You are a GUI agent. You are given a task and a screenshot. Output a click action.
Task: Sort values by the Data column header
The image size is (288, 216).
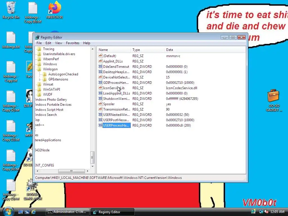pyautogui.click(x=205, y=50)
